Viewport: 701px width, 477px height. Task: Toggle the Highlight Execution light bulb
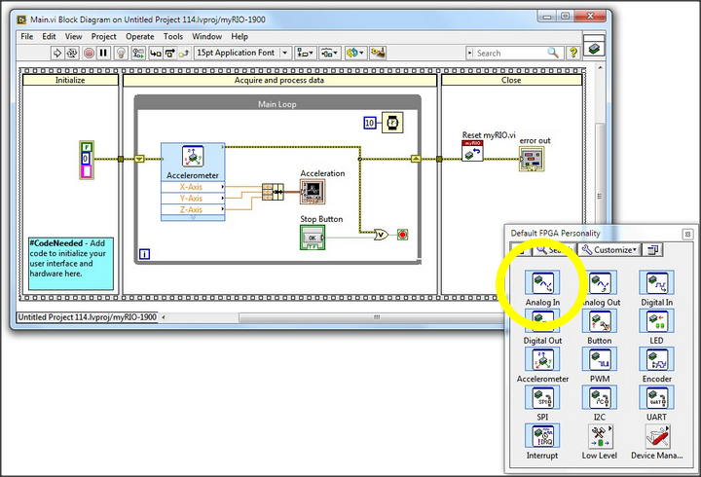click(x=121, y=54)
